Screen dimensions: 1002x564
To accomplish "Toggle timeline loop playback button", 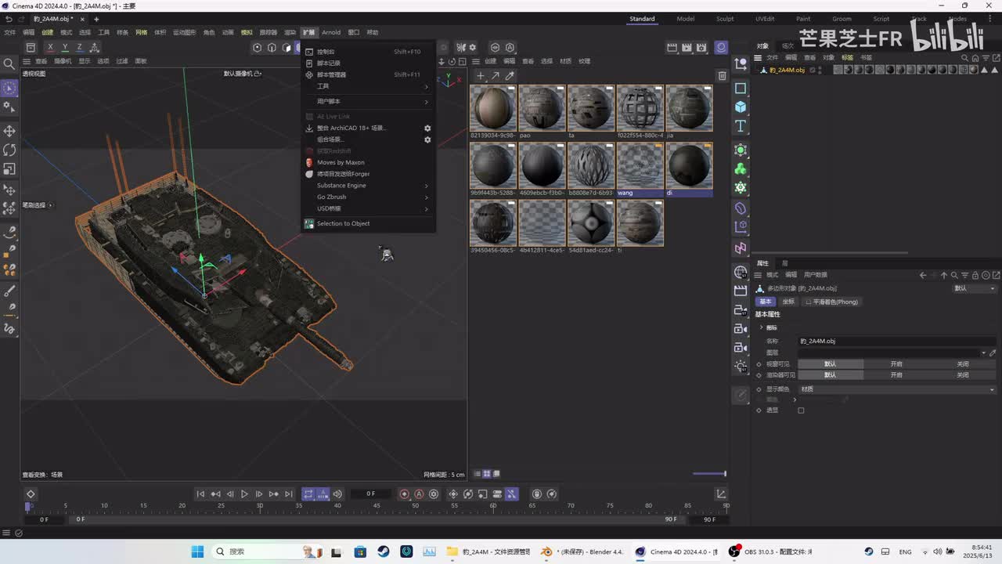I will (308, 494).
